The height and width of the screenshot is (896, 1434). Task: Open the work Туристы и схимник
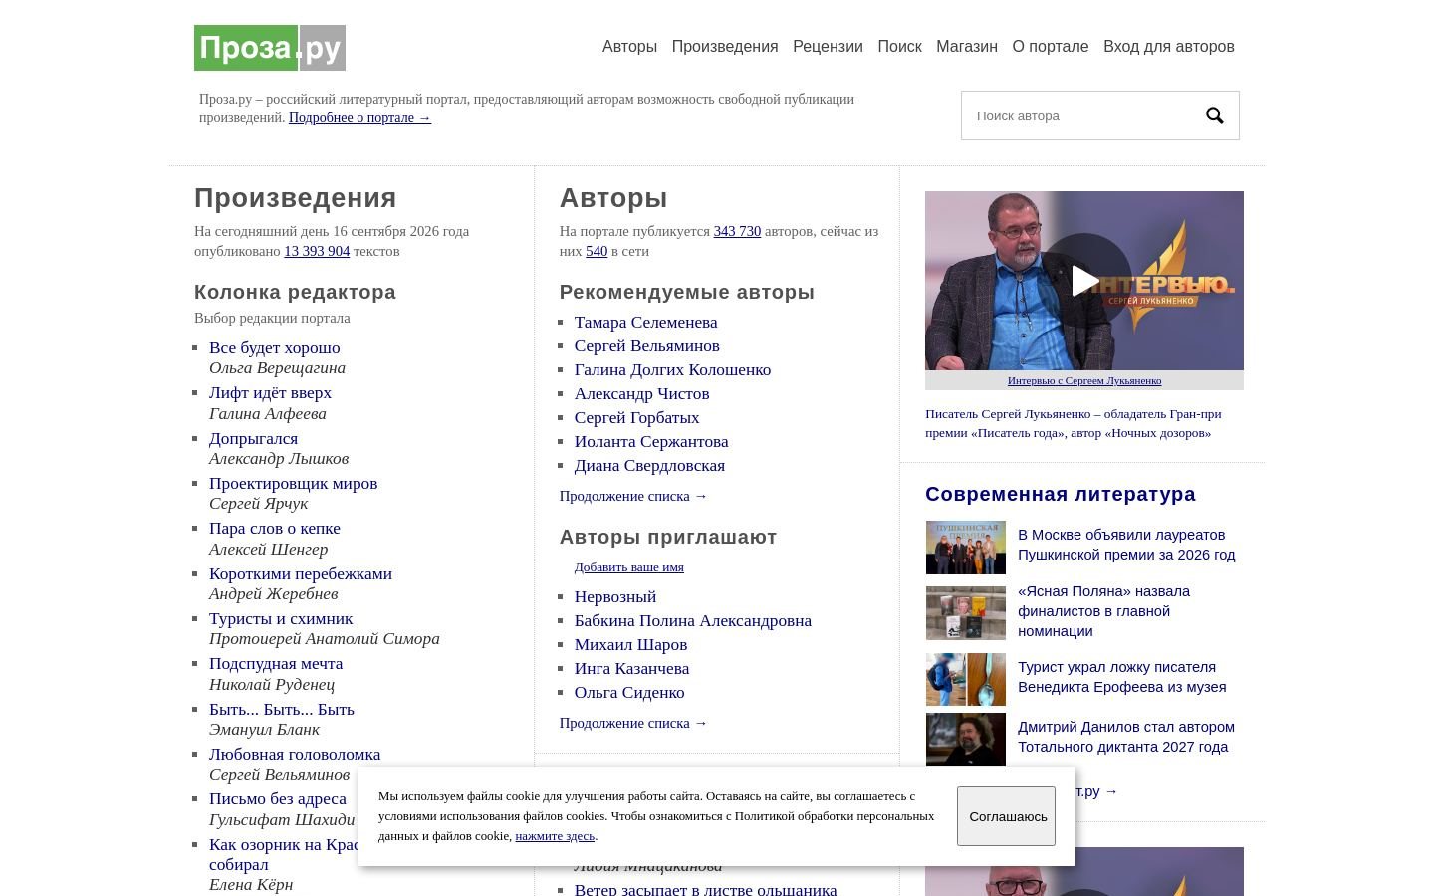tap(281, 618)
